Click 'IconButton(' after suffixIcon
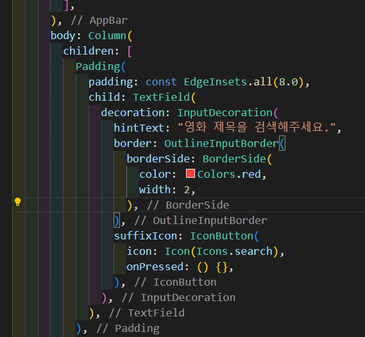365x337 pixels. pyautogui.click(x=224, y=236)
